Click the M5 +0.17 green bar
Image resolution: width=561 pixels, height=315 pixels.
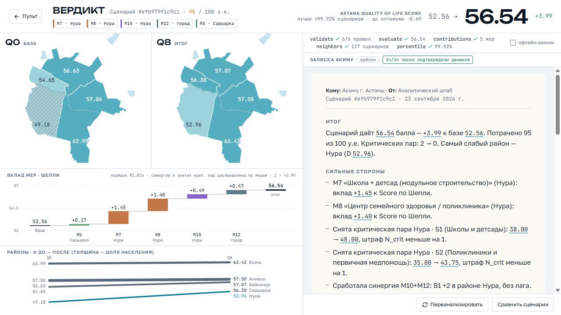79,225
